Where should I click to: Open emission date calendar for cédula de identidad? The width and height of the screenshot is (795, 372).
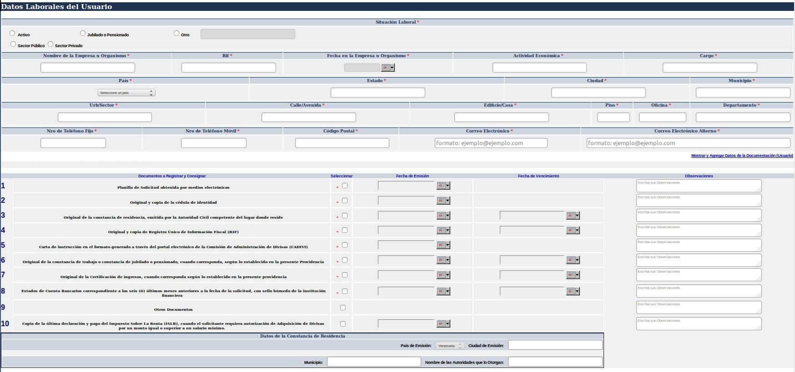443,201
